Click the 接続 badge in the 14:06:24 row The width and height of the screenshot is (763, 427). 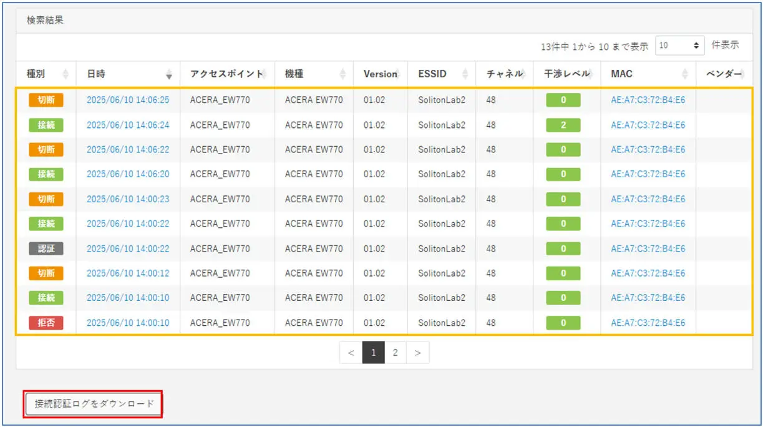pos(46,125)
